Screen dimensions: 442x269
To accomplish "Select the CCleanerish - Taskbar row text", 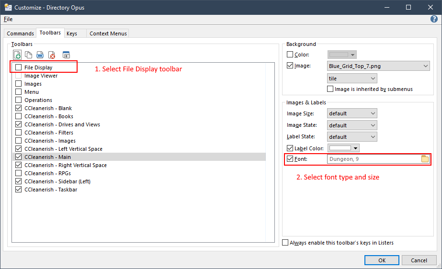I will (51, 190).
